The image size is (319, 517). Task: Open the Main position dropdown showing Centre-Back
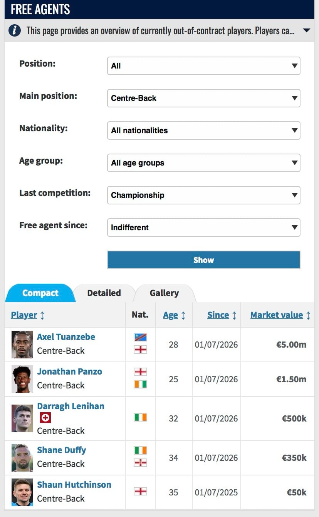click(203, 98)
